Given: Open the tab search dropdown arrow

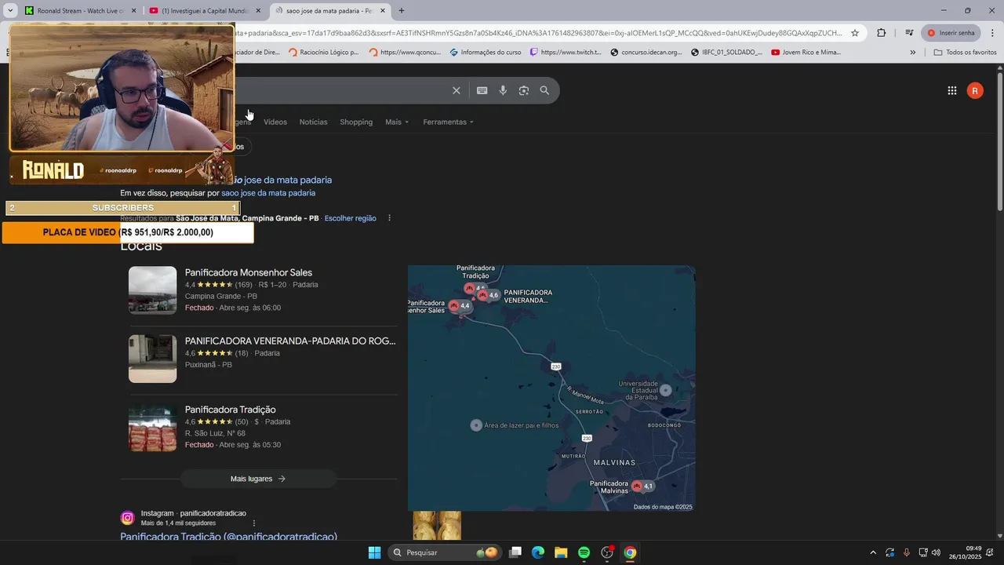Looking at the screenshot, I should click(10, 11).
